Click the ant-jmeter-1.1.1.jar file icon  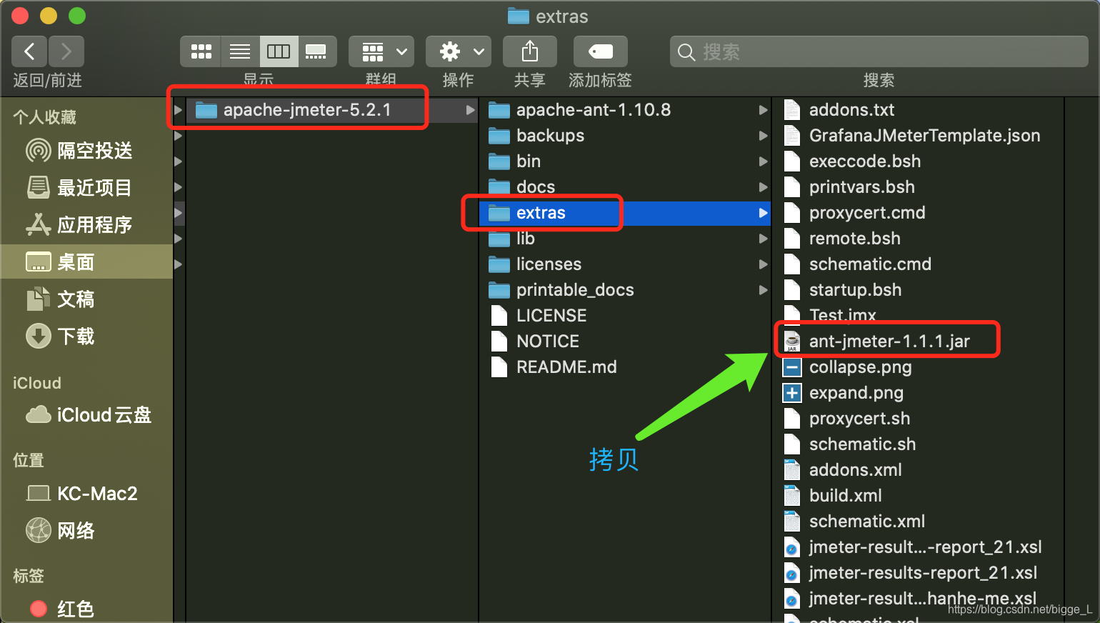pos(792,342)
